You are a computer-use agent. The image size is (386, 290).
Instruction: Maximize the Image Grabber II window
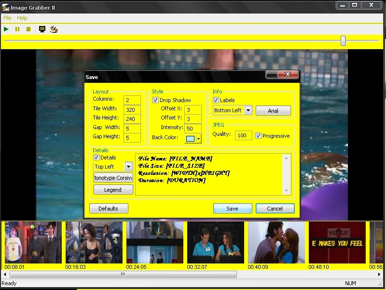pyautogui.click(x=355, y=5)
